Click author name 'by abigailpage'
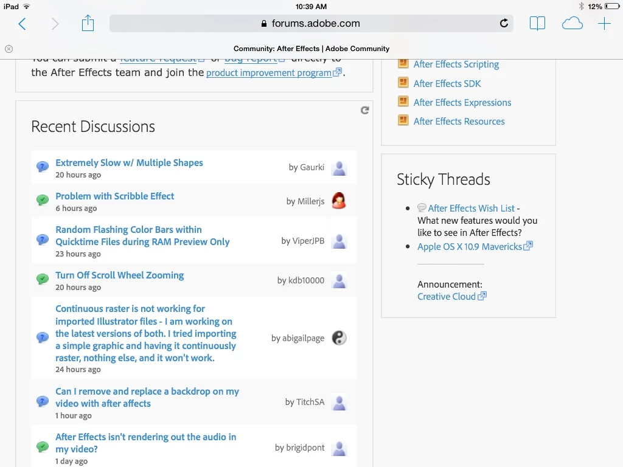Viewport: 623px width, 467px height. click(298, 338)
